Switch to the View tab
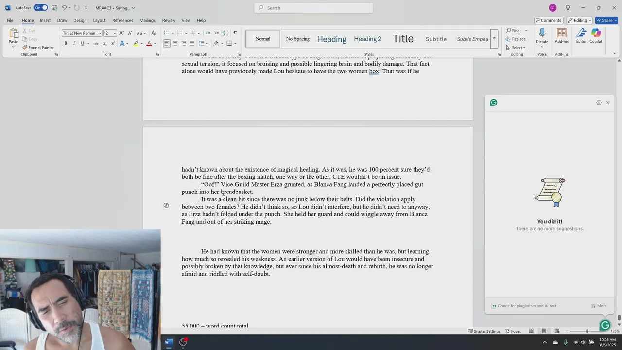The height and width of the screenshot is (350, 622). pos(186,20)
